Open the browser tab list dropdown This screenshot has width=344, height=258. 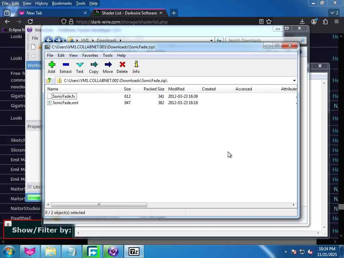(x=334, y=13)
